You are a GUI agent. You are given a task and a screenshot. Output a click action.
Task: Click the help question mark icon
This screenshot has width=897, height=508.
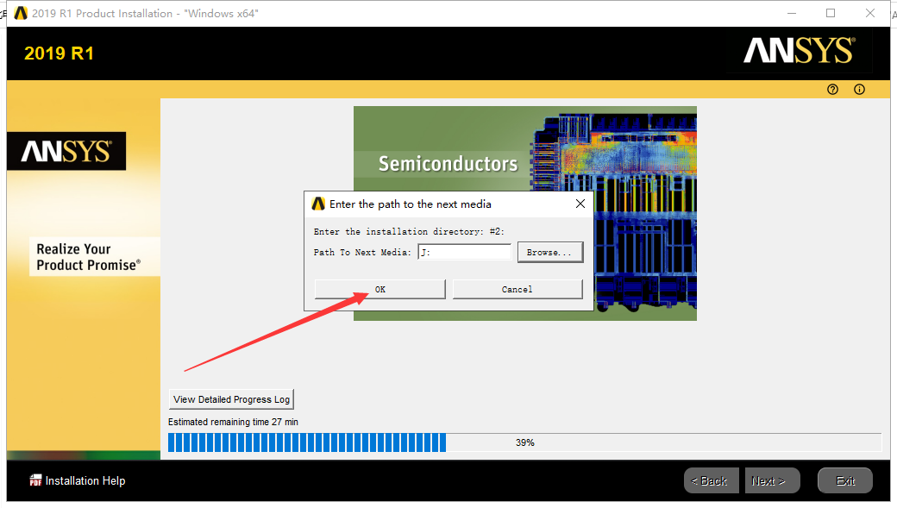click(832, 89)
